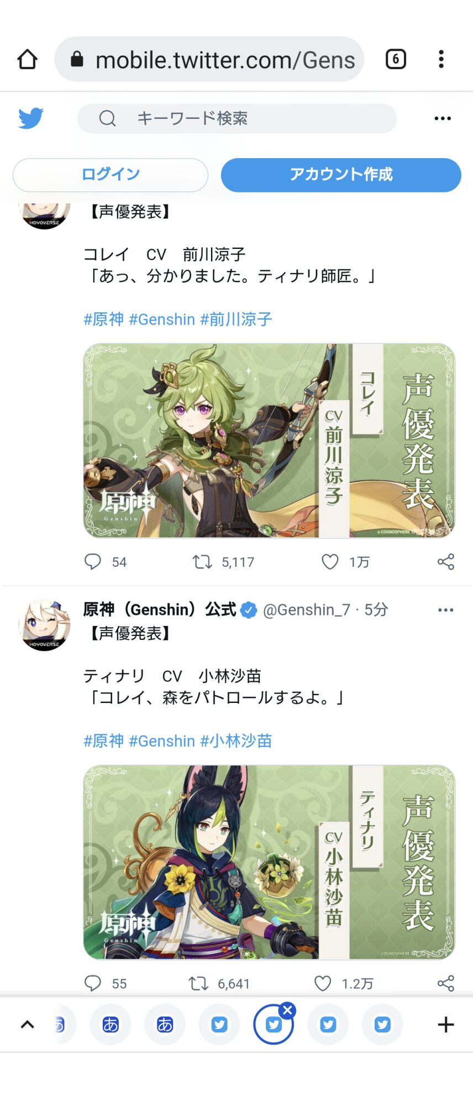Open the #小林沙苗 hashtag link

[236, 741]
